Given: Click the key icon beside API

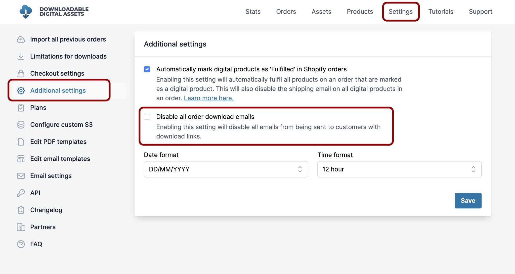Looking at the screenshot, I should (21, 193).
